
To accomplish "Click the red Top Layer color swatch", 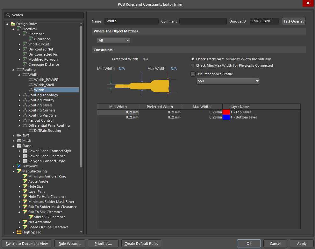I will tap(226, 112).
